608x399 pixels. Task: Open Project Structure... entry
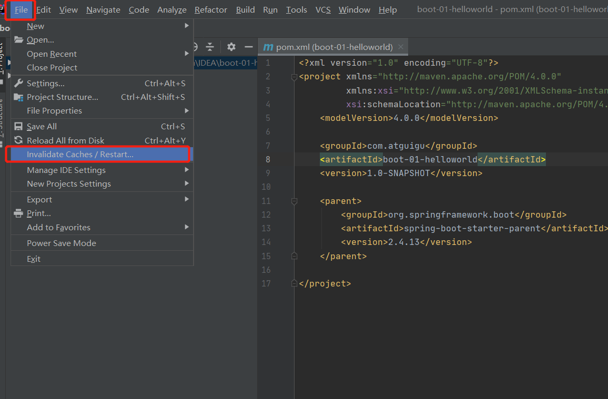[x=102, y=97]
